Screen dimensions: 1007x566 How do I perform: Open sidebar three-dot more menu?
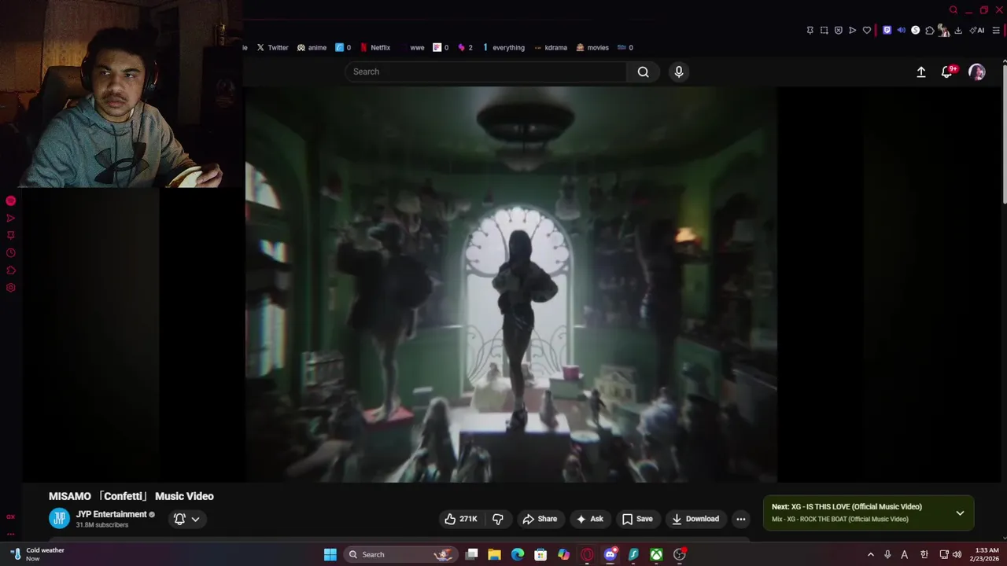pos(11,533)
